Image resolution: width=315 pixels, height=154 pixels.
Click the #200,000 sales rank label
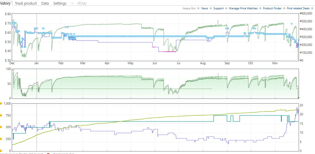306,45
